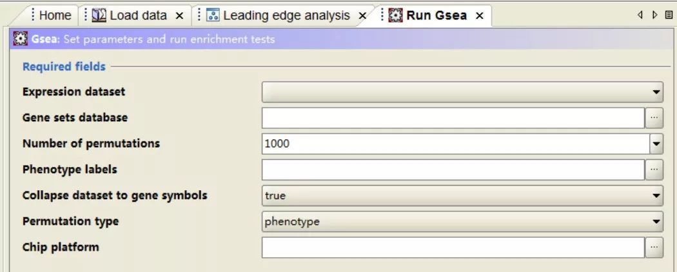Image resolution: width=677 pixels, height=272 pixels.
Task: Click the Leading edge analysis tab icon
Action: click(x=213, y=15)
